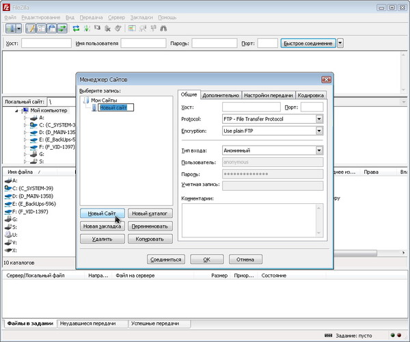Open the Encryption dropdown
Screen dimensions: 410x342
tap(319, 131)
